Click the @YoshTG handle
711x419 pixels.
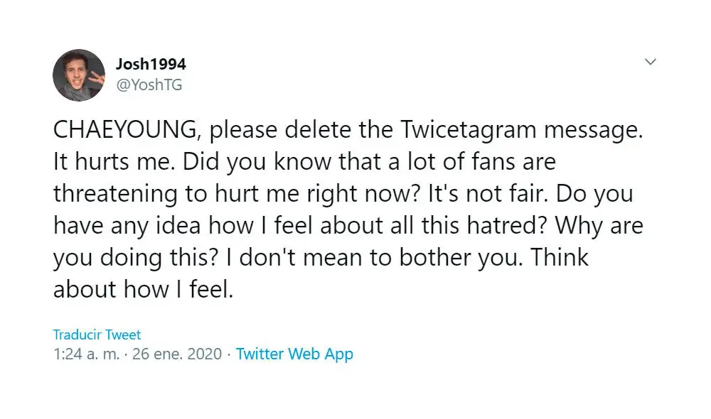pyautogui.click(x=149, y=85)
